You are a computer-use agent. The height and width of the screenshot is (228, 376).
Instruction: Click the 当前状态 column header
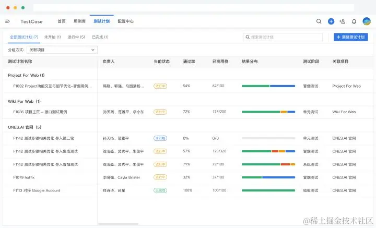pos(161,62)
